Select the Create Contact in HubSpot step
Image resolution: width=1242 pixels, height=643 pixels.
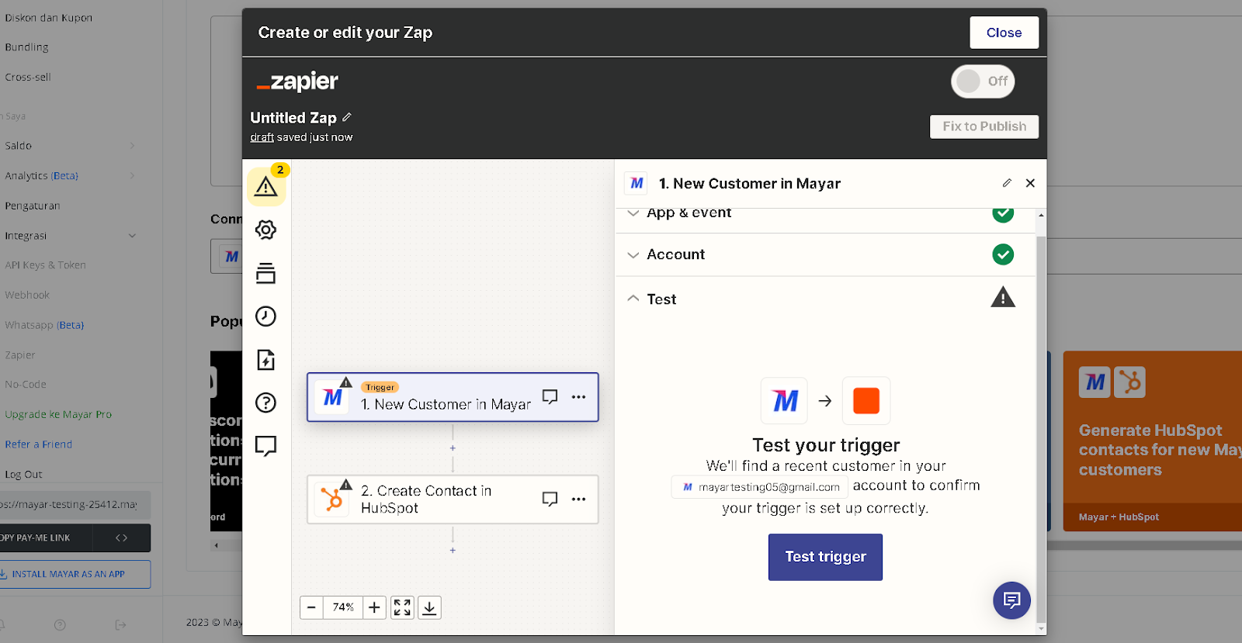click(x=453, y=500)
